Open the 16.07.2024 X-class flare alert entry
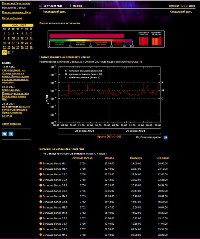This screenshot has width=200, height=239. (x=16, y=76)
